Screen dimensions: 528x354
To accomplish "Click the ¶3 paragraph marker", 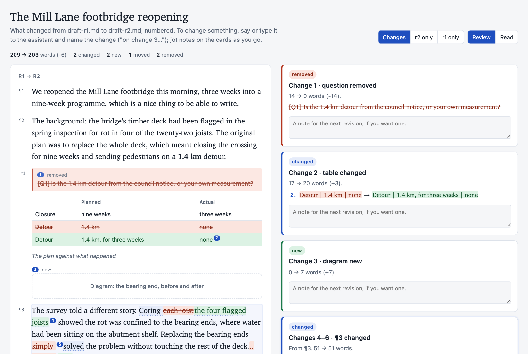I will click(21, 310).
